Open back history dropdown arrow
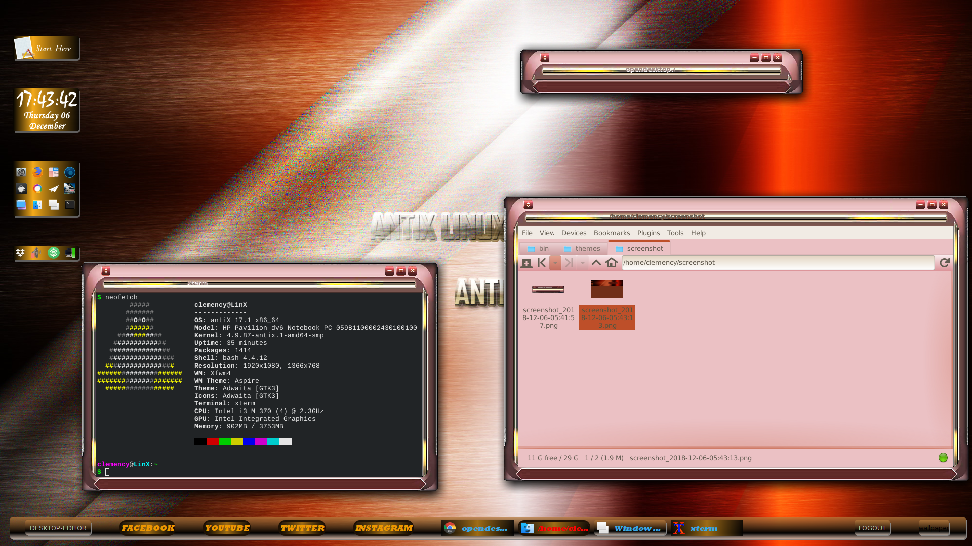The width and height of the screenshot is (972, 546). (555, 263)
